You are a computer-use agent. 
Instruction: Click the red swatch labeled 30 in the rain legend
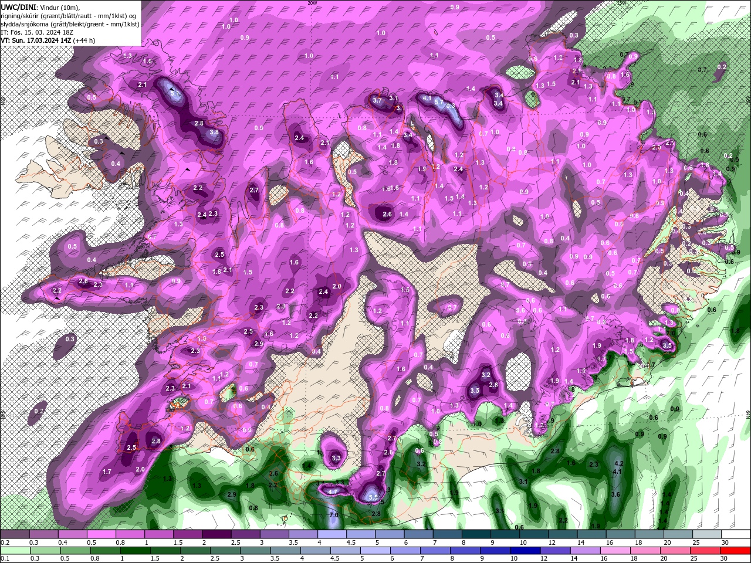point(735,550)
